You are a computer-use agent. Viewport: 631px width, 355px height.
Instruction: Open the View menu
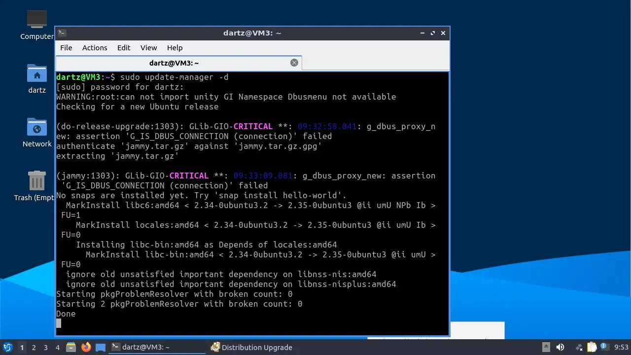click(148, 48)
